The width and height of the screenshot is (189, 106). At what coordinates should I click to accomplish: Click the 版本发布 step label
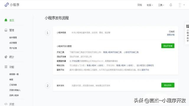[x=60, y=86]
